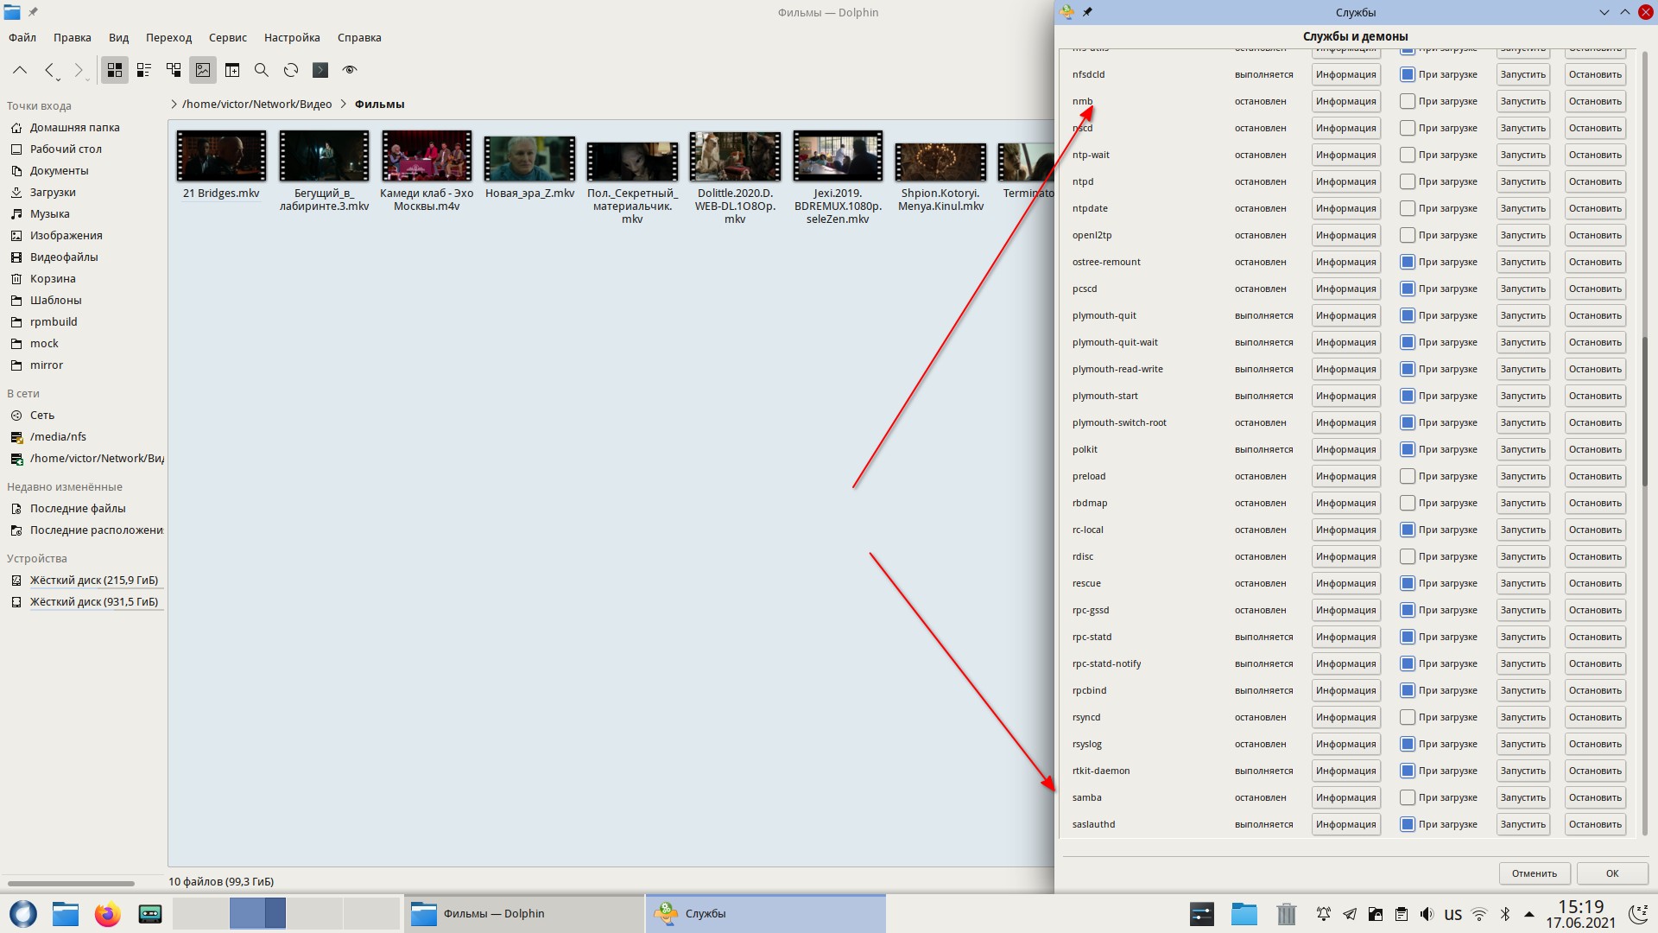Toggle image preview mode in Dolphin toolbar
Screen dimensions: 1658x933
tap(203, 70)
